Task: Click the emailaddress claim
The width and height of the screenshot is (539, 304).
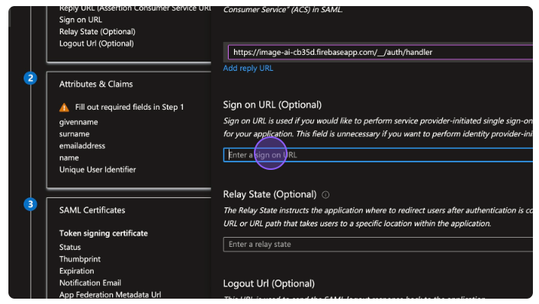Action: point(82,146)
